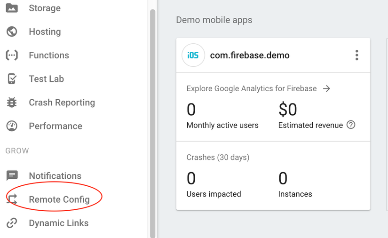Click the iOS app badge icon
The width and height of the screenshot is (388, 238).
tap(193, 55)
